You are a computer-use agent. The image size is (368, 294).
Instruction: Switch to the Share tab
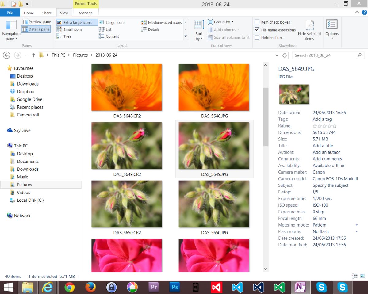[x=47, y=13]
